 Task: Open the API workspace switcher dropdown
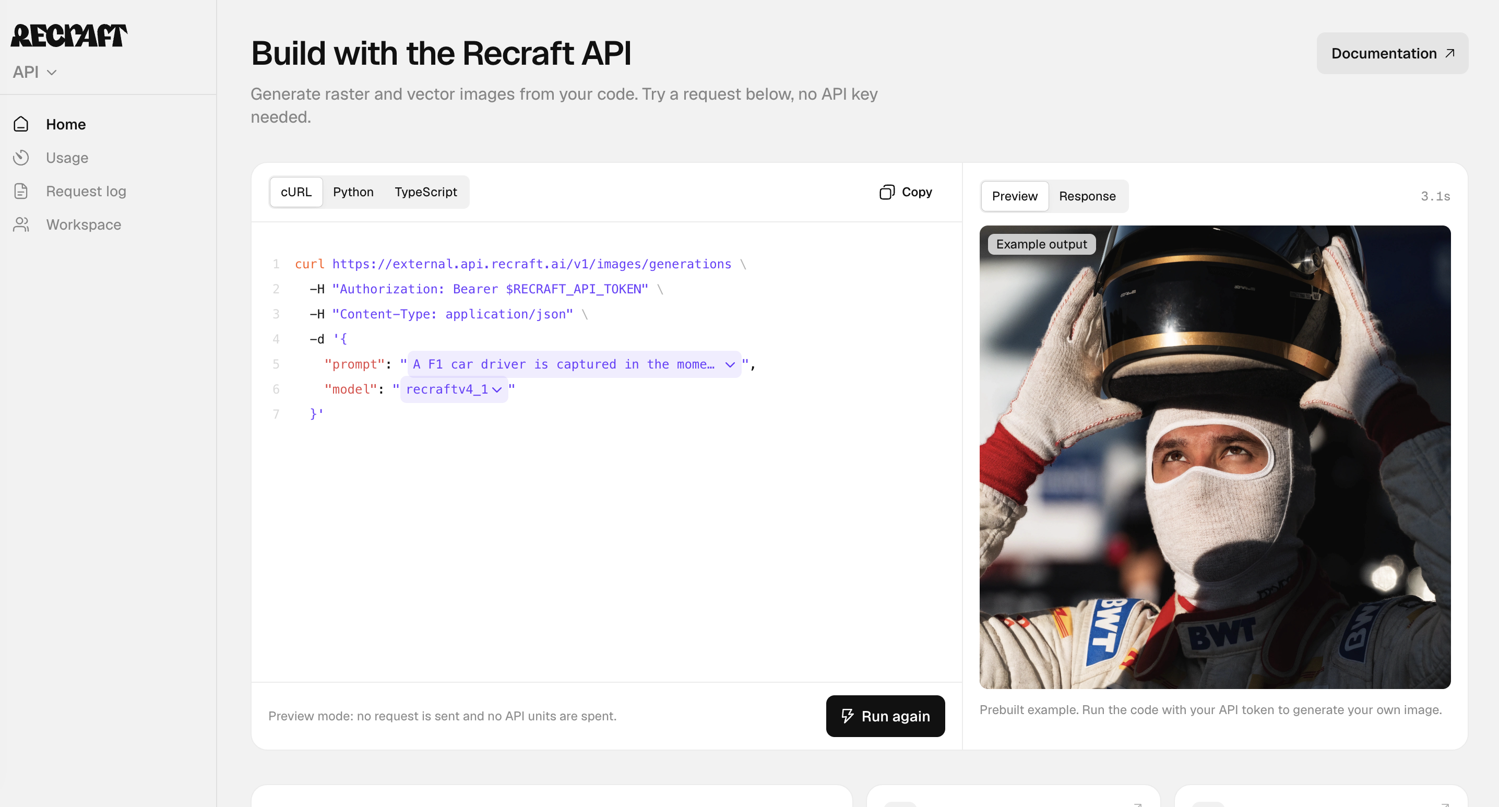pyautogui.click(x=35, y=72)
